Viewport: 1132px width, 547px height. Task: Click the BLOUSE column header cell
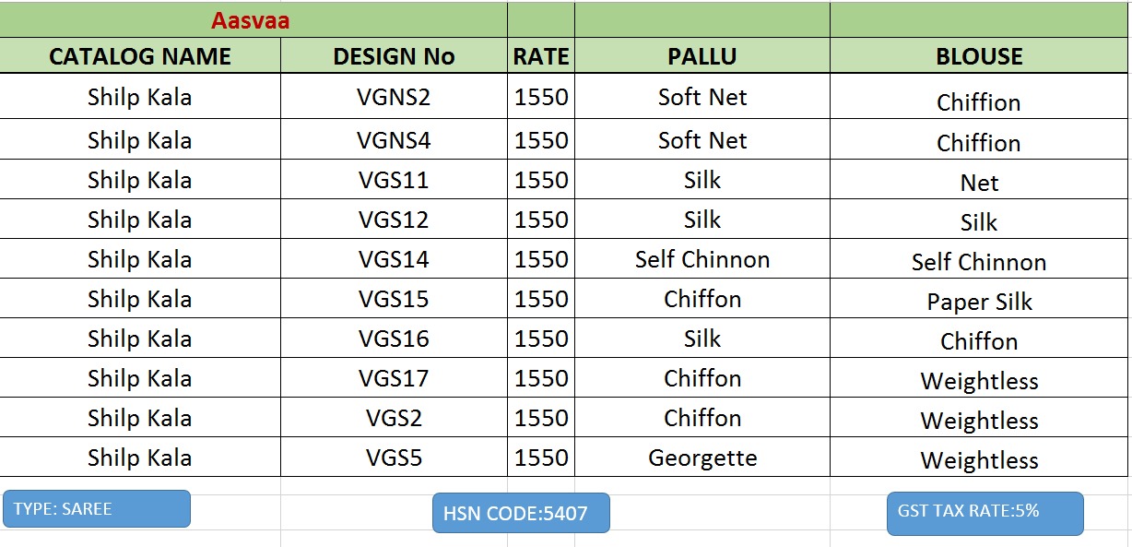coord(979,56)
